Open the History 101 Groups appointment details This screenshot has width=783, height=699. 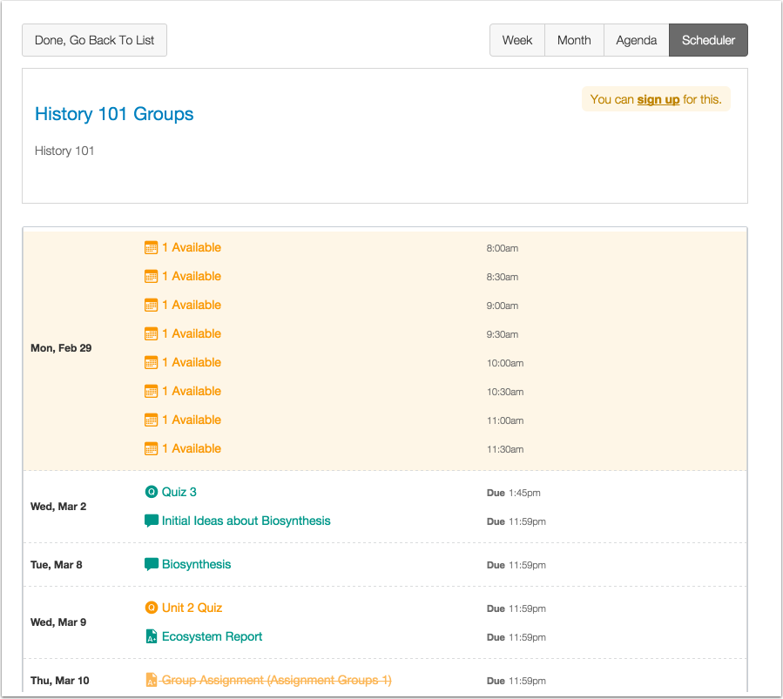tap(113, 114)
